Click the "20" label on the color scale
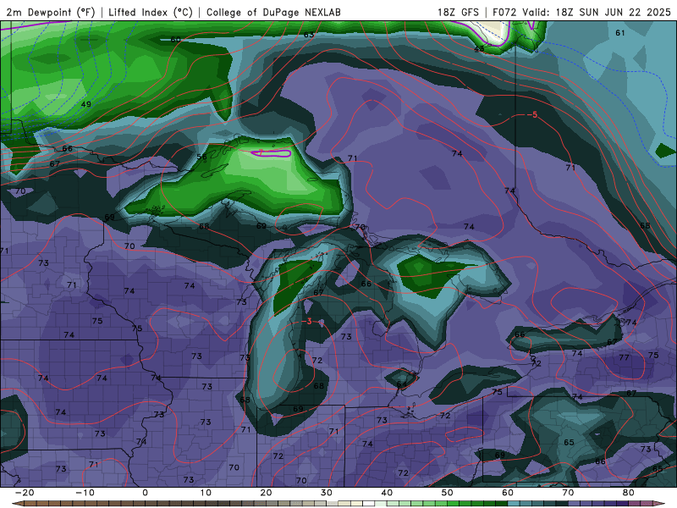 (x=266, y=493)
